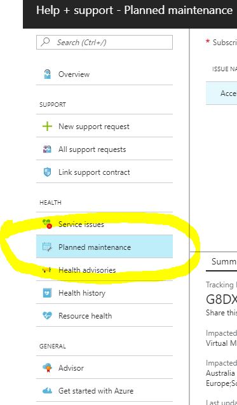
Task: Click the Overview icon in sidebar
Action: point(47,74)
